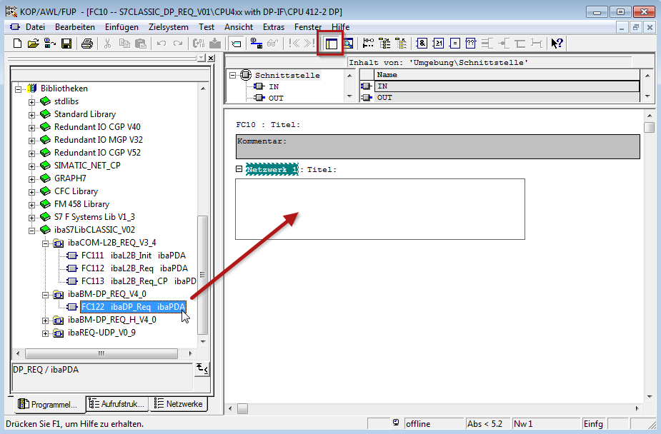Open a block with the folder icon
This screenshot has width=661, height=434.
[x=34, y=44]
